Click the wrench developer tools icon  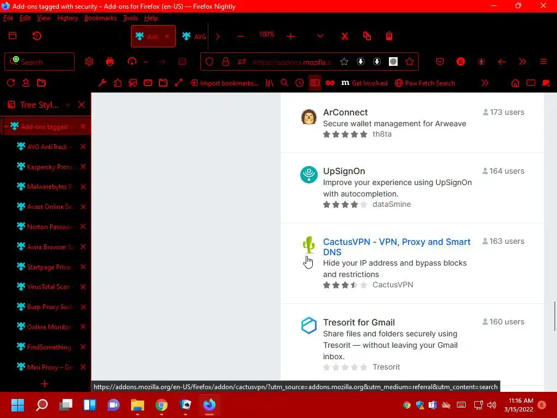(x=102, y=83)
